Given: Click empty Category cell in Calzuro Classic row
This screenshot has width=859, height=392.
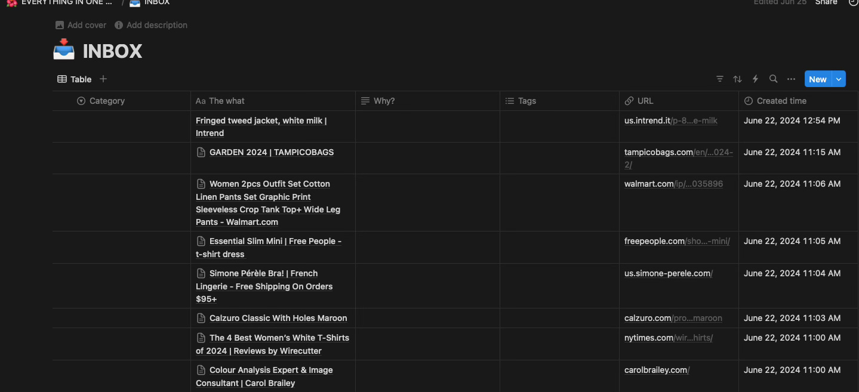Looking at the screenshot, I should (x=121, y=318).
